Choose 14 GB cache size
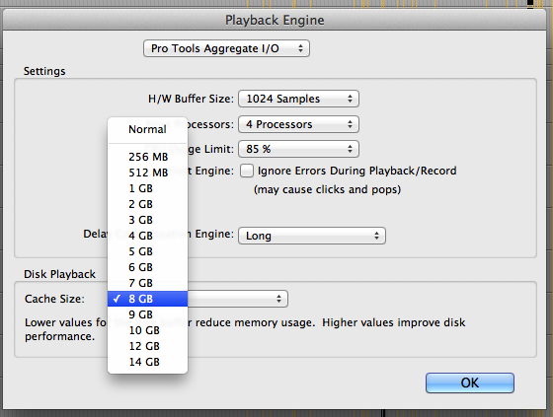Viewport: 553px width, 417px height. click(147, 362)
